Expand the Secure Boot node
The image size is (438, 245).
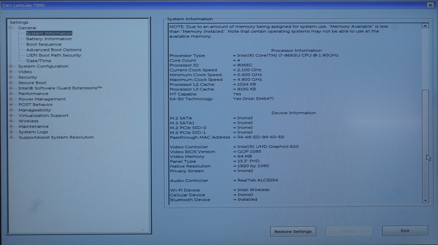point(11,83)
